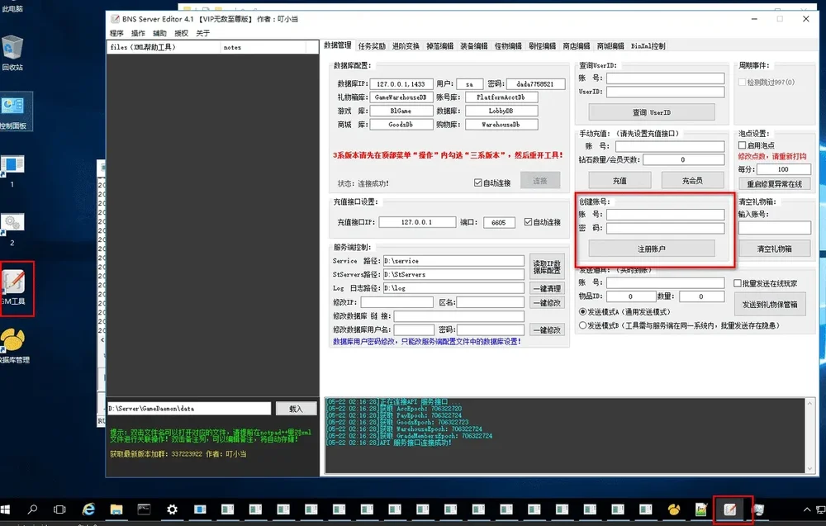
Task: Click the BNS Server Editor title bar icon
Action: (115, 19)
